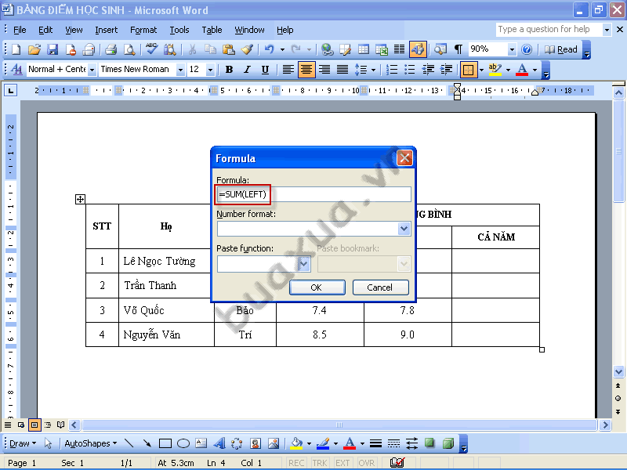This screenshot has height=470, width=627.
Task: Open Print Preview
Action: click(x=129, y=49)
